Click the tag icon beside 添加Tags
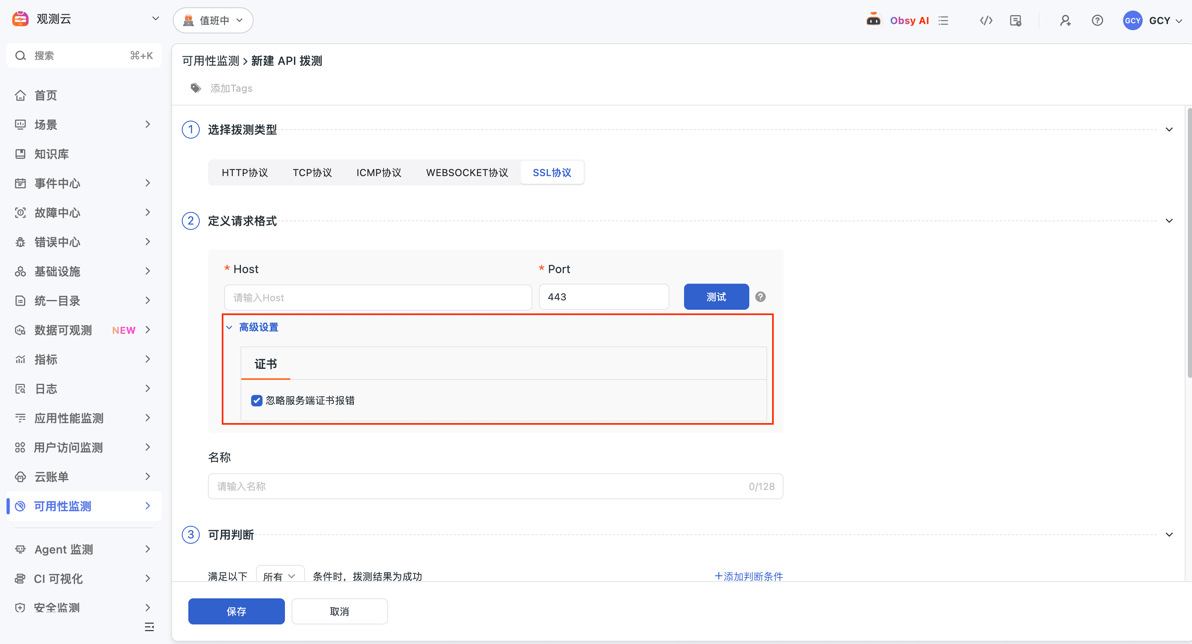 (x=196, y=88)
